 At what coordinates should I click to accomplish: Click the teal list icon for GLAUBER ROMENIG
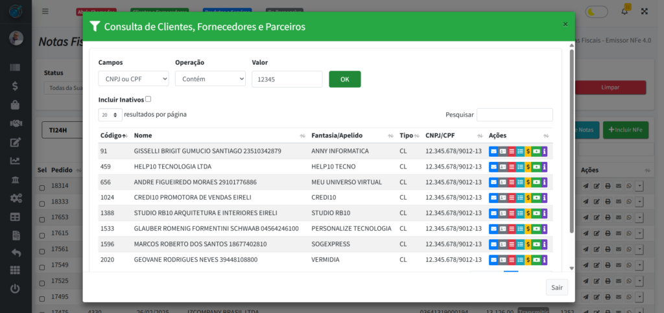coord(519,229)
